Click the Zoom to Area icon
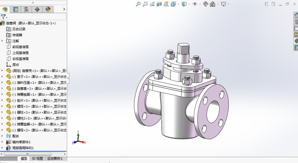This screenshot has width=298, height=163. coord(145,4)
